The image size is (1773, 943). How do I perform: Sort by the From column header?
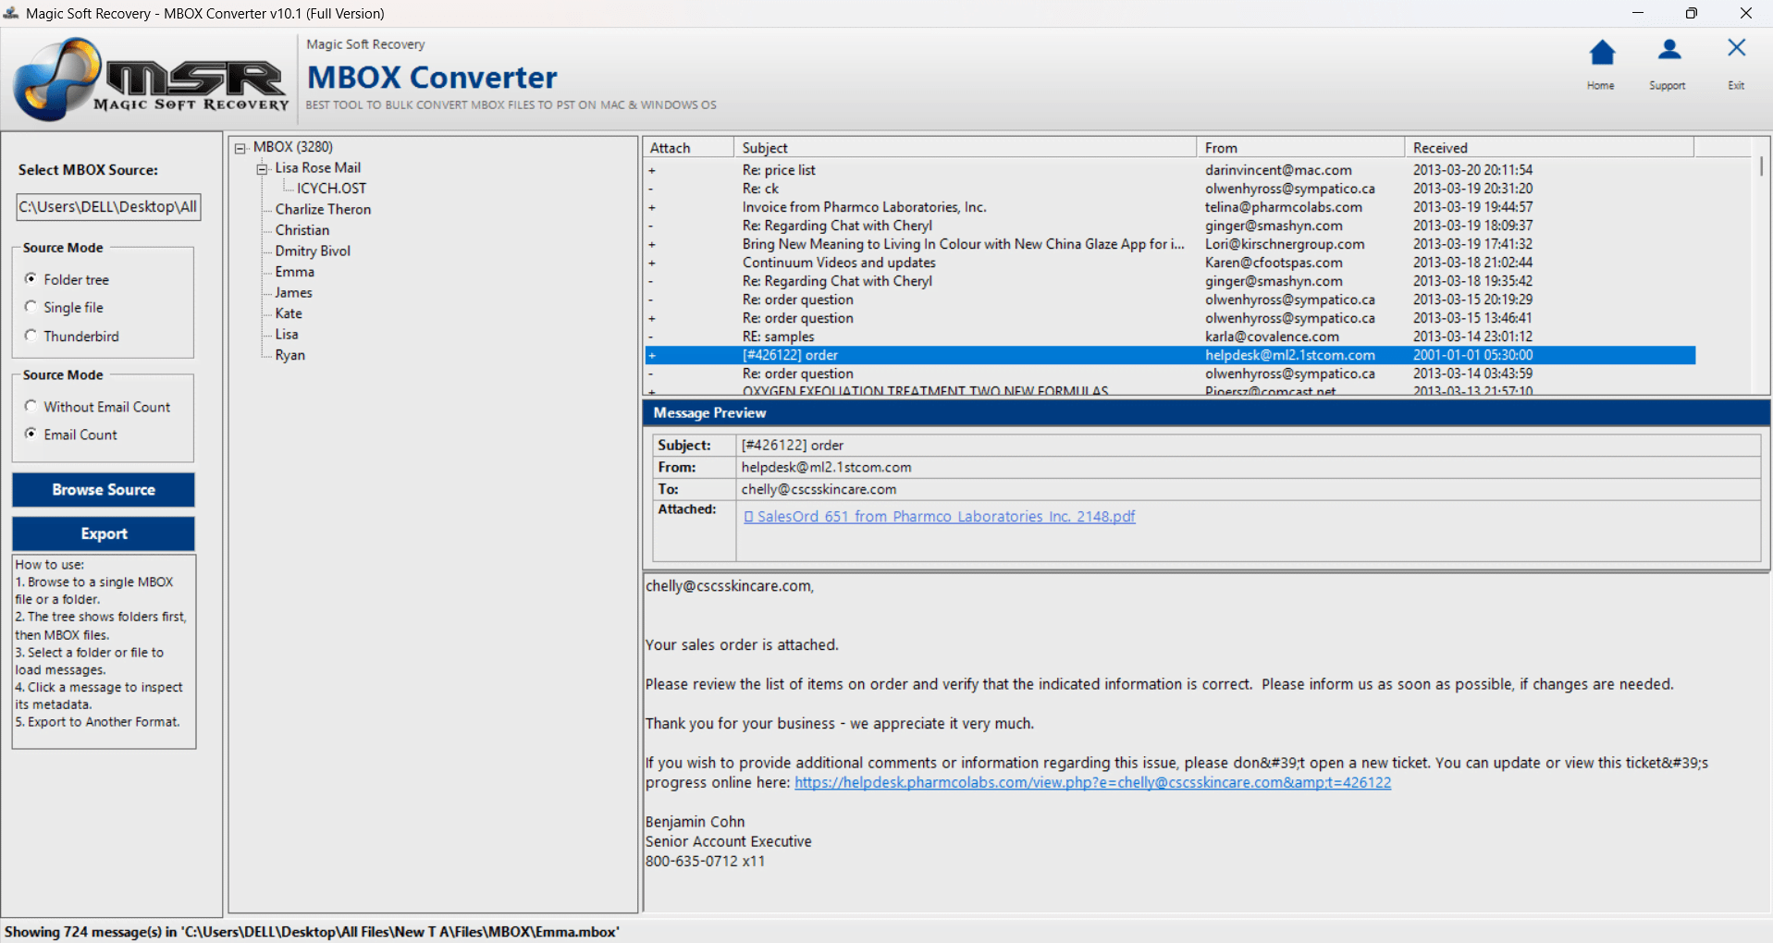pos(1300,148)
